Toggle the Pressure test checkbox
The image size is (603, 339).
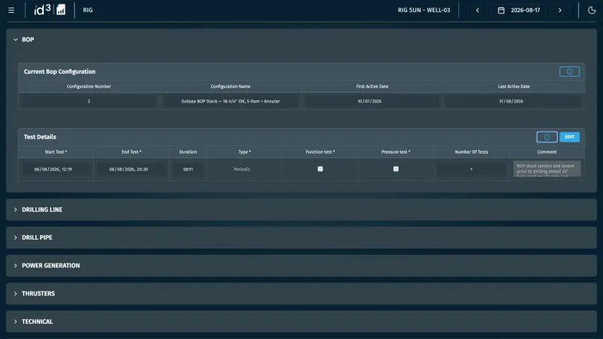tap(396, 169)
